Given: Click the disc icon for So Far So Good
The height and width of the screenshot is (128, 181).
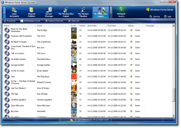Looking at the screenshot, I should [7, 71].
